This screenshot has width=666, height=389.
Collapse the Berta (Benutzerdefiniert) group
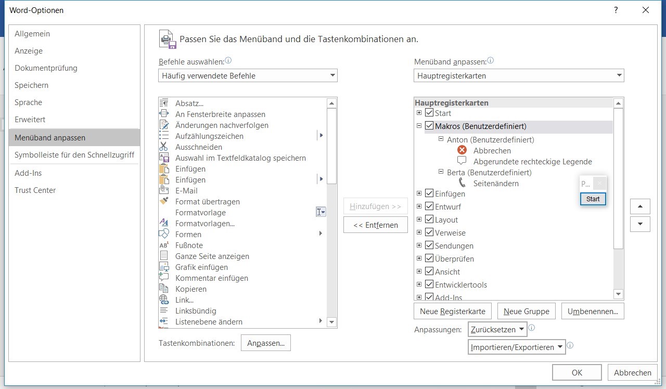[x=441, y=172]
